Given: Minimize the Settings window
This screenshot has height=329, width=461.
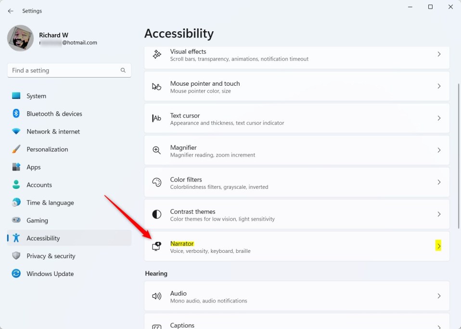Looking at the screenshot, I should tap(410, 7).
